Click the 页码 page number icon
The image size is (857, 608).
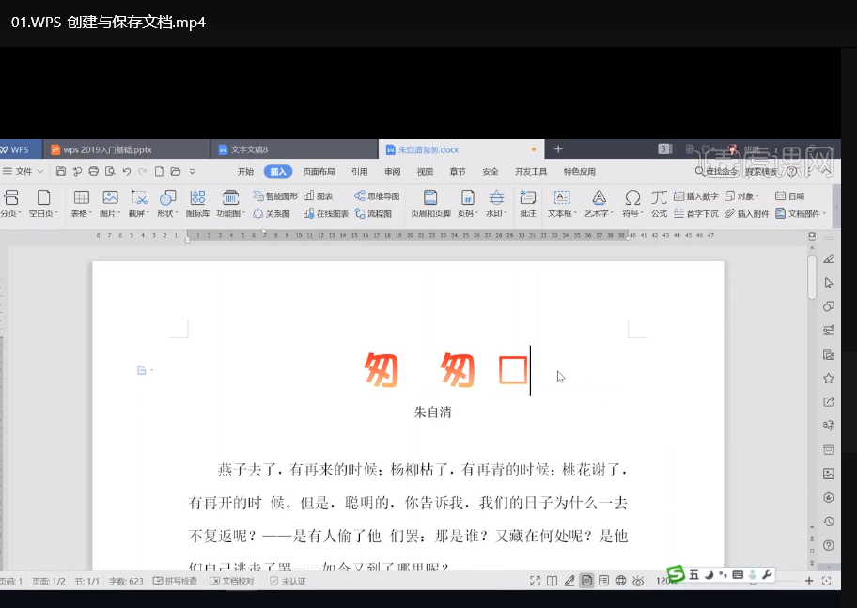467,203
